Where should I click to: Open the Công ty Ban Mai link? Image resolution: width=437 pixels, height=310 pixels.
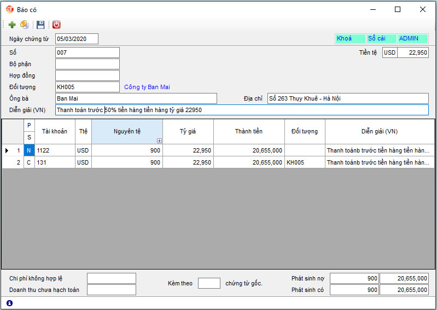[x=151, y=87]
